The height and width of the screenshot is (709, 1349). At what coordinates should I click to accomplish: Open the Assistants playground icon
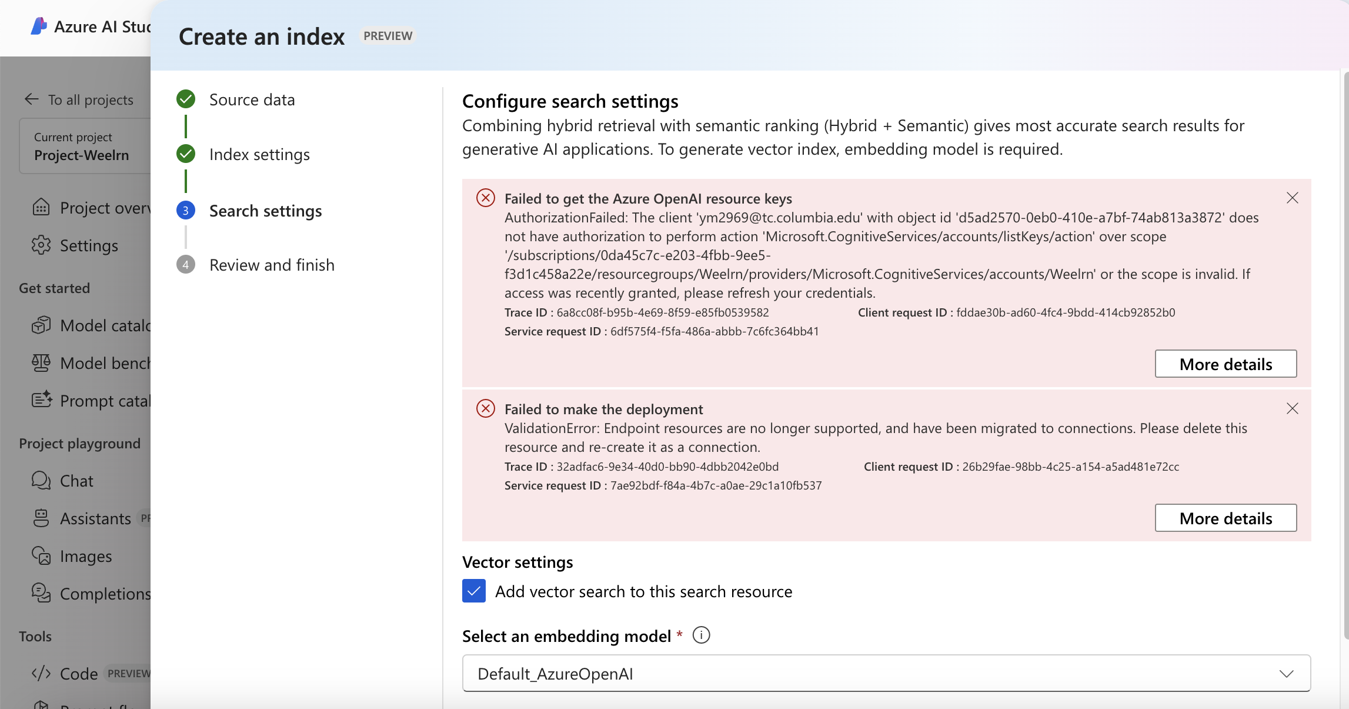[x=41, y=518]
